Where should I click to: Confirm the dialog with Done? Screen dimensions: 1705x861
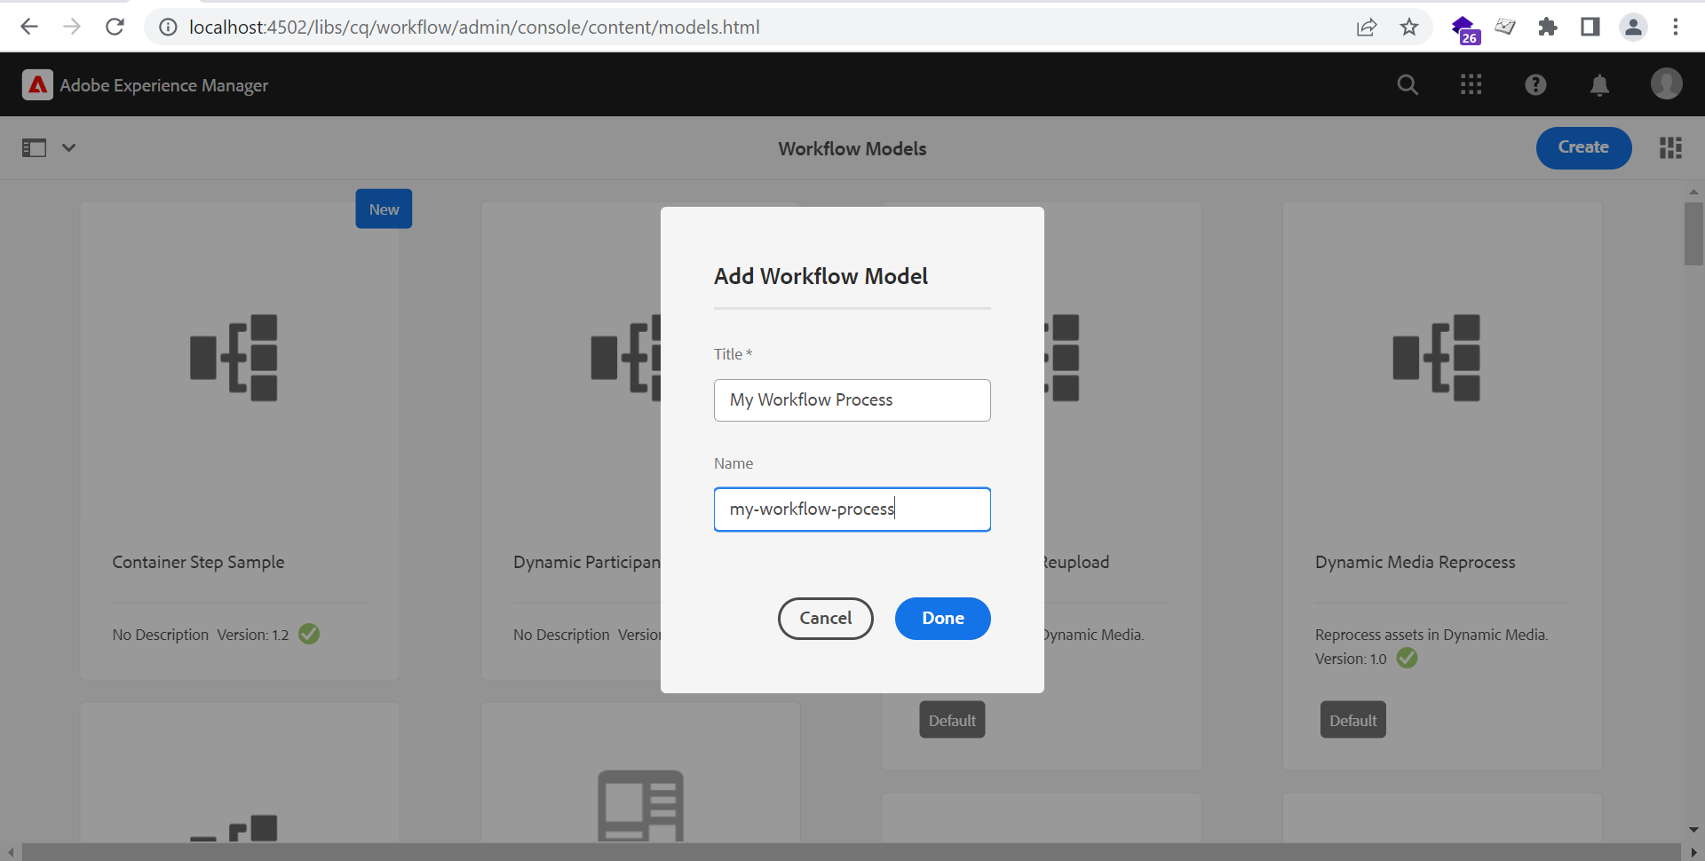tap(942, 618)
